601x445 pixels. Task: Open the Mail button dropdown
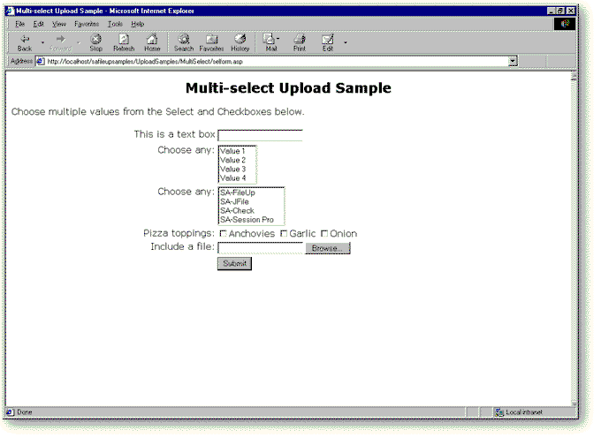point(280,40)
